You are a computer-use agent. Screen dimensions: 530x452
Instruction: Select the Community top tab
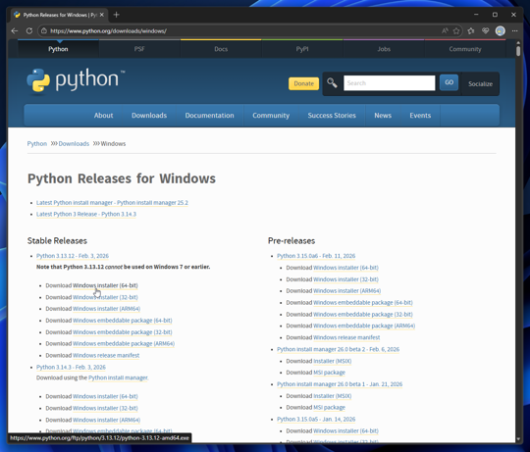[465, 49]
